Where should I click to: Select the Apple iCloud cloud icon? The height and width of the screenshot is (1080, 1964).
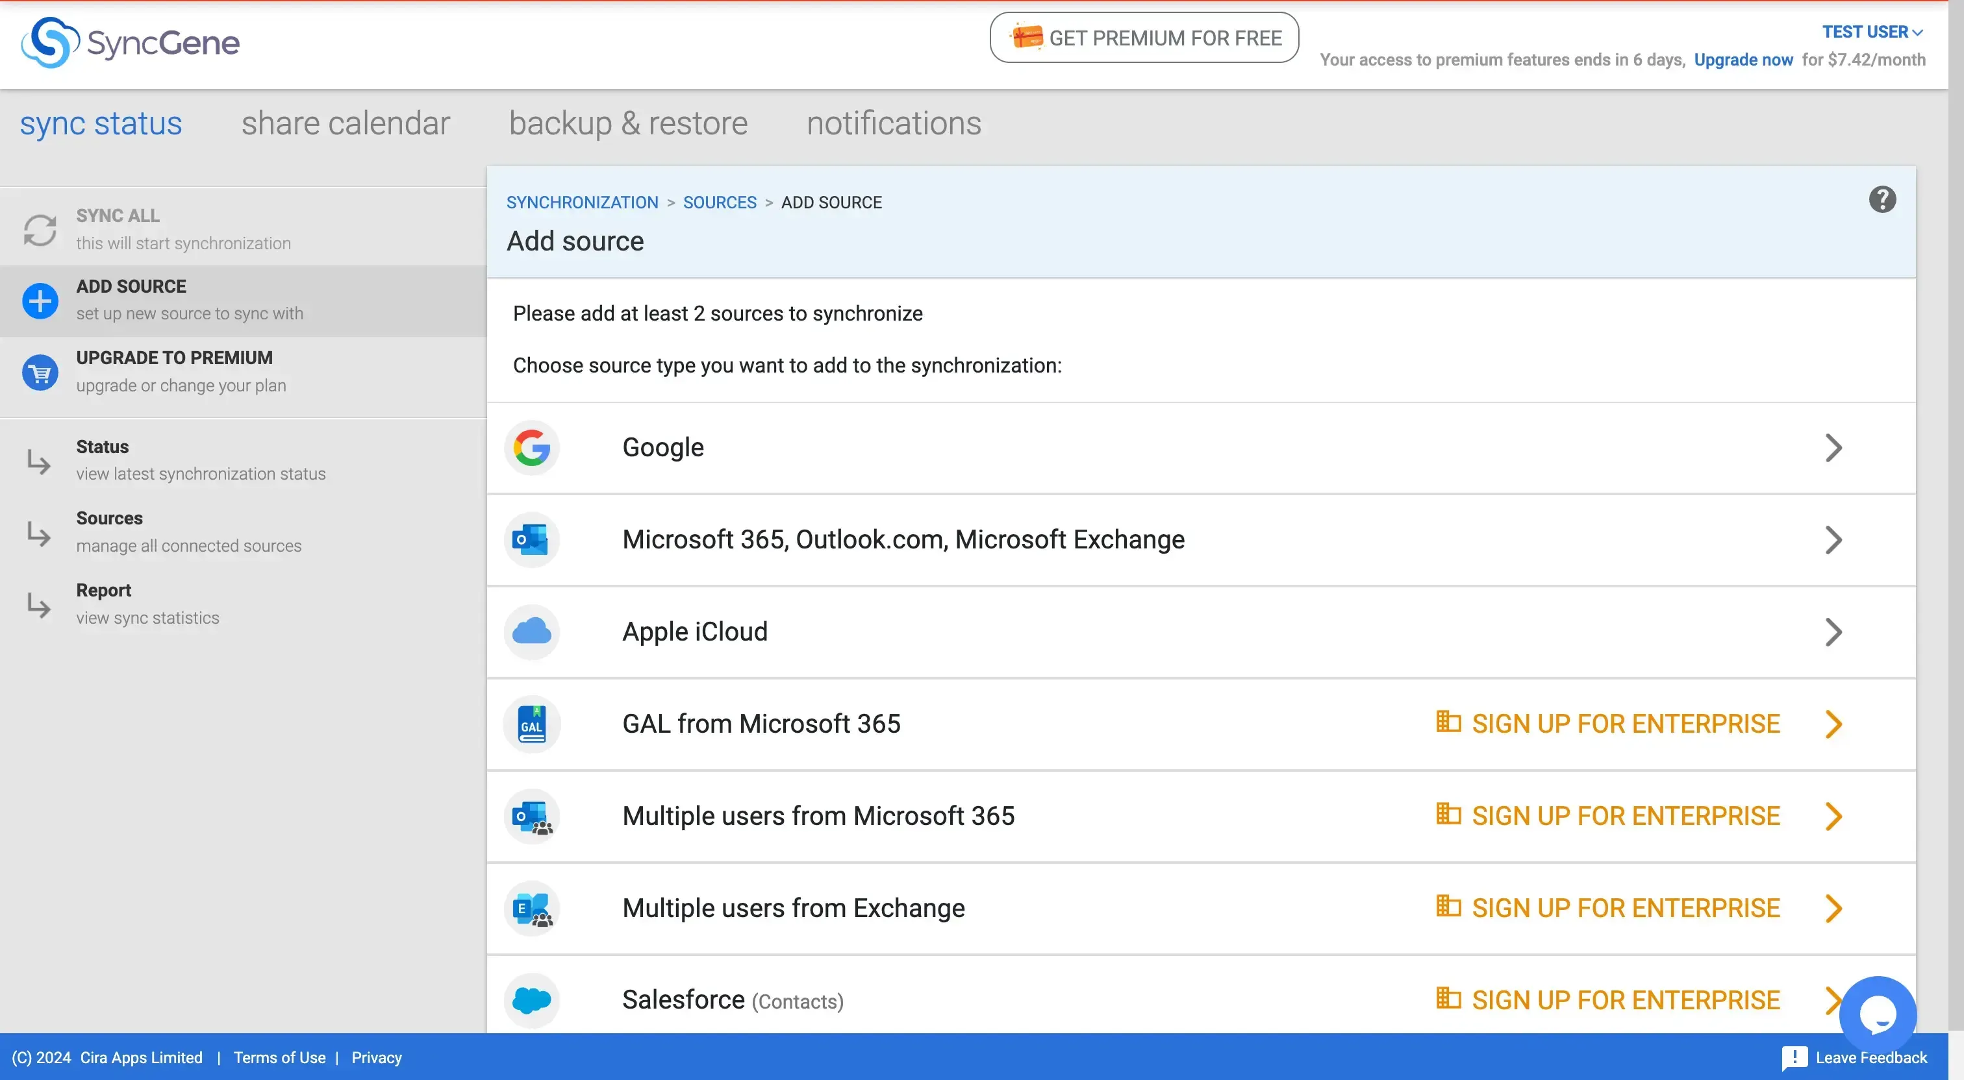531,631
